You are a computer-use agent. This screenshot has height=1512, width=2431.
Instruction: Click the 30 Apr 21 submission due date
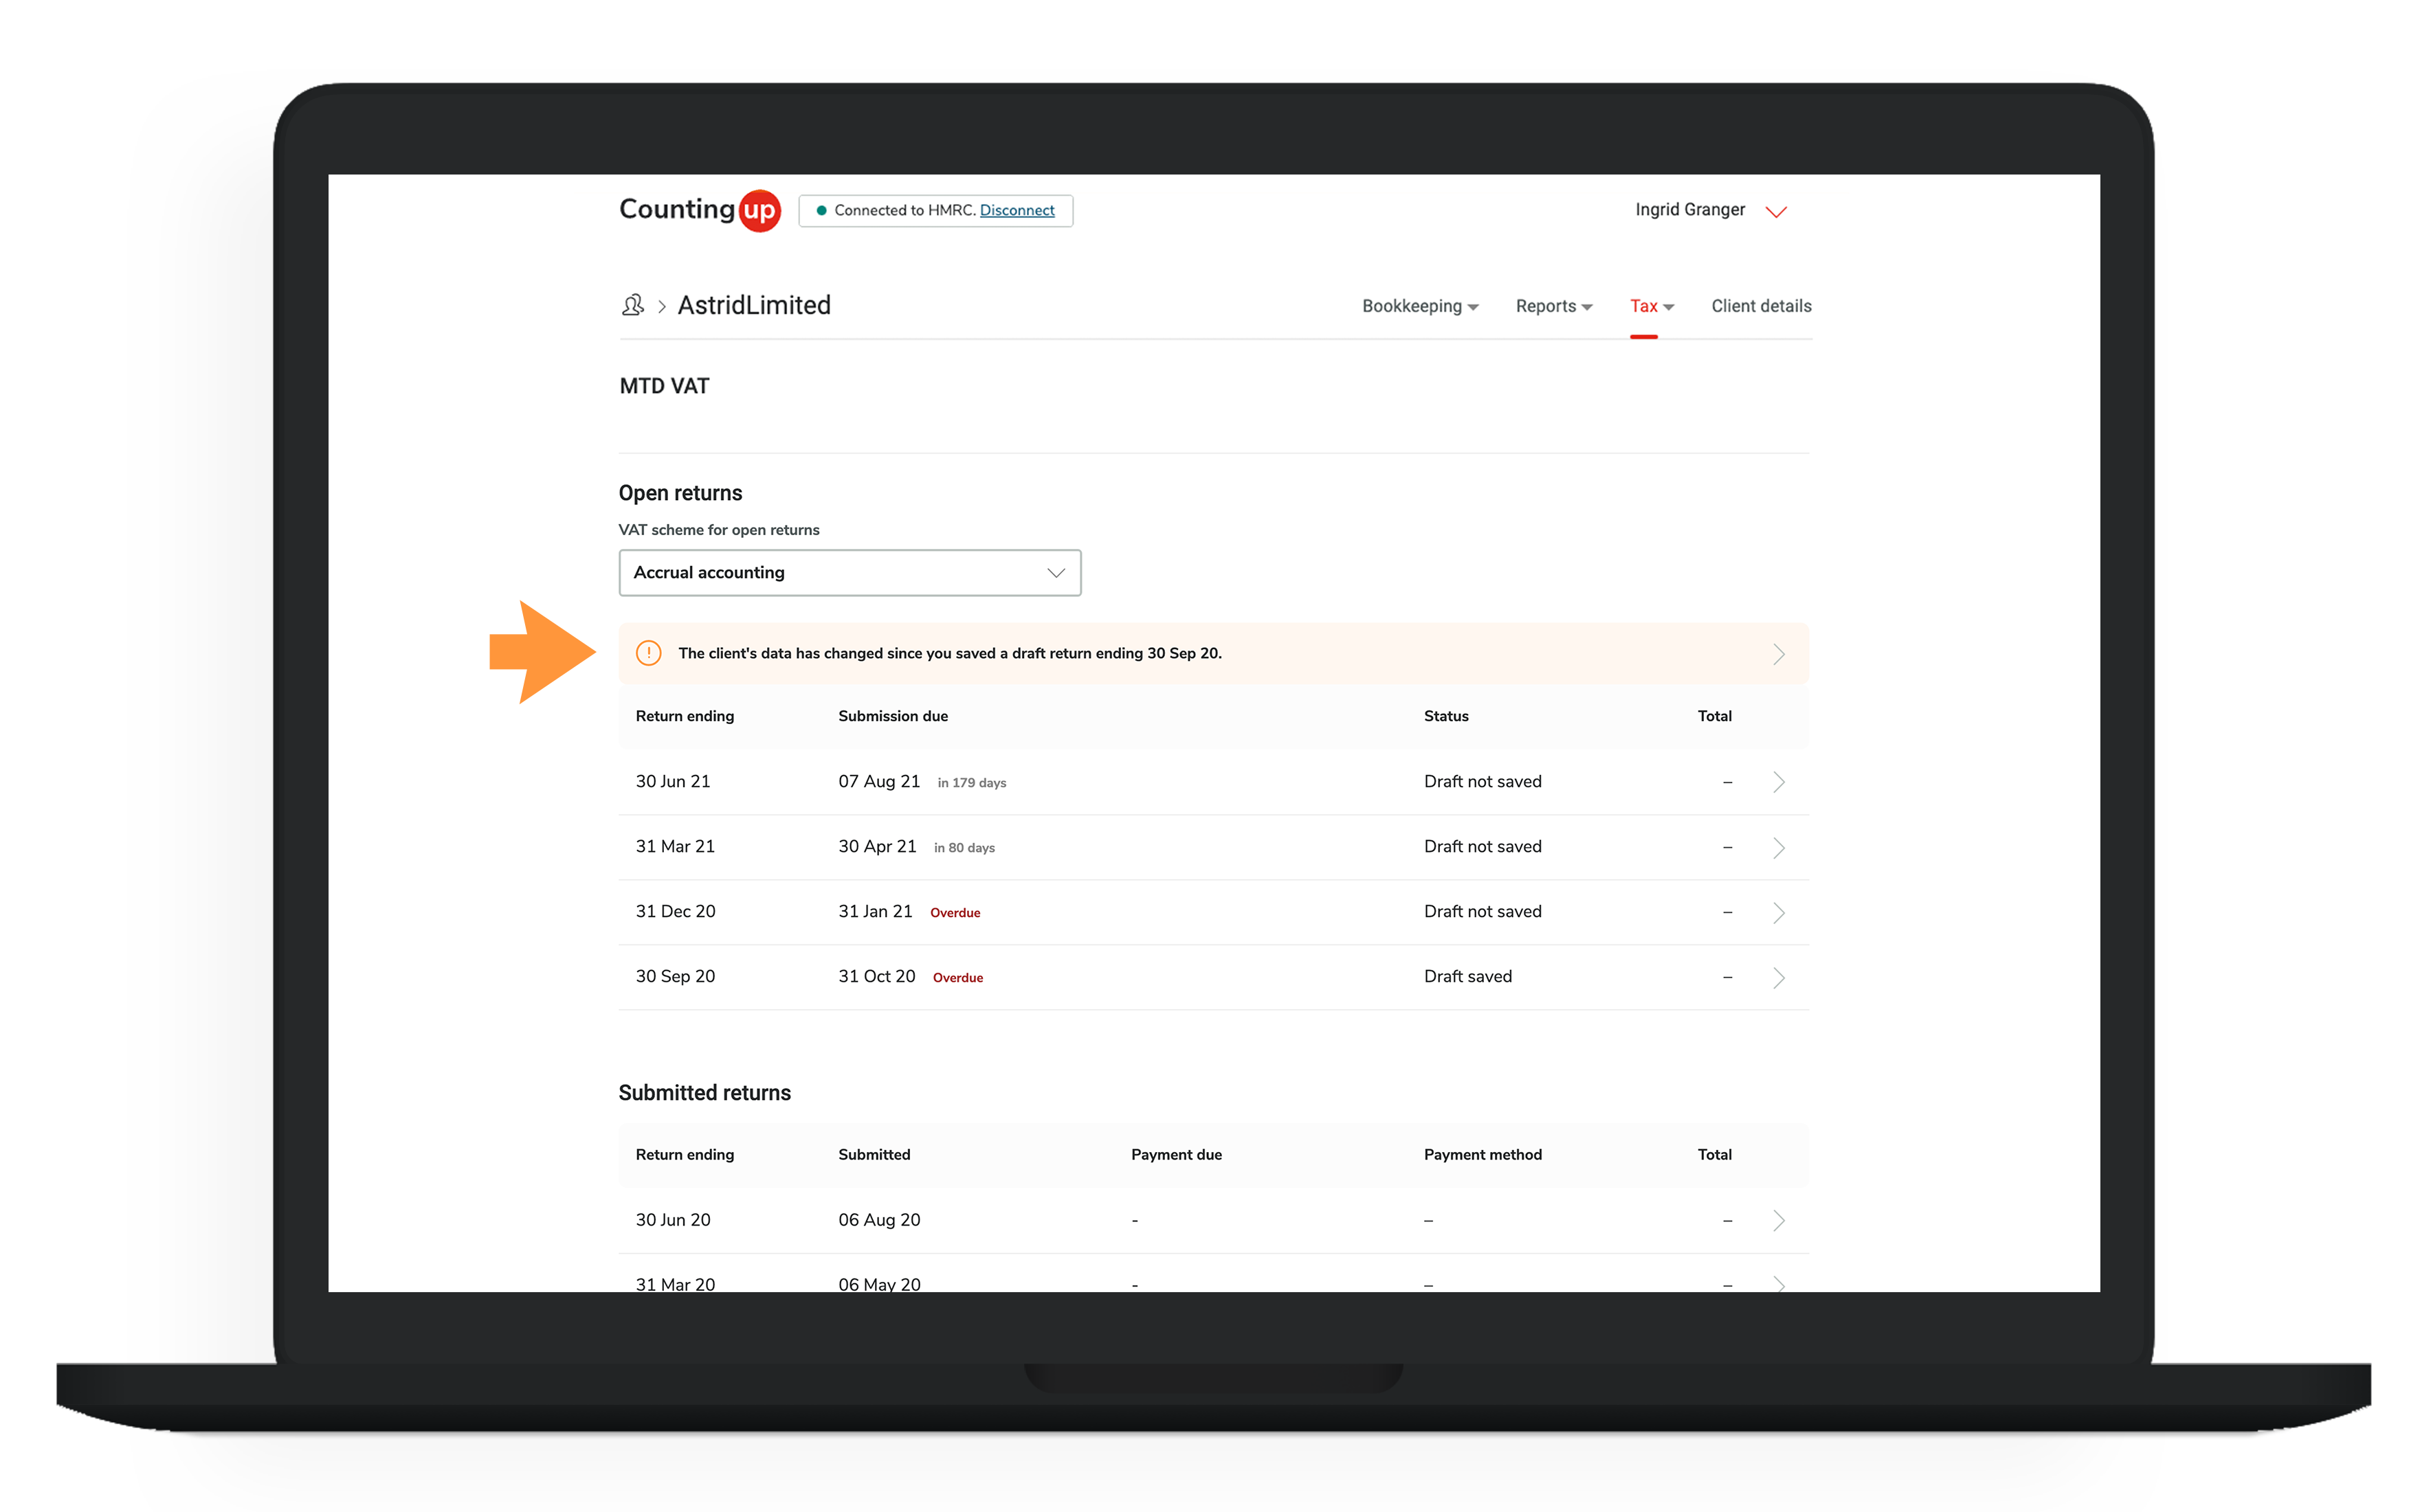tap(876, 846)
